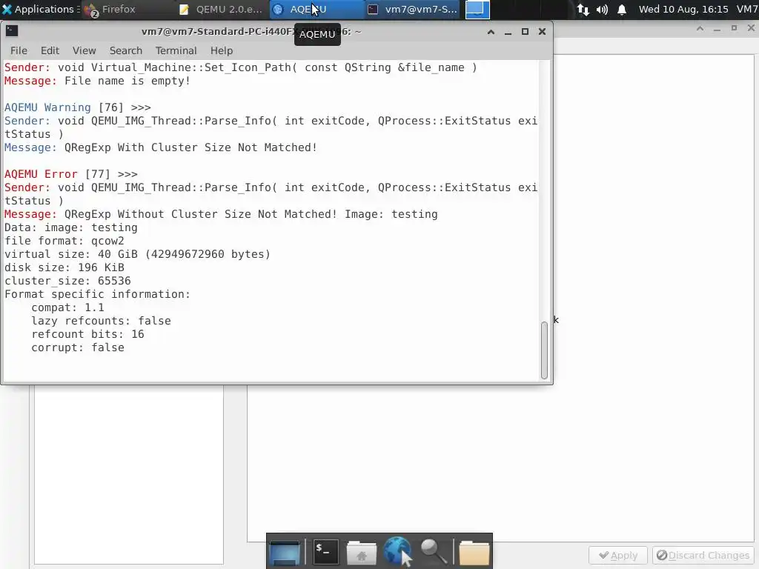Switch to the AQEMU taskbar window

click(x=316, y=9)
